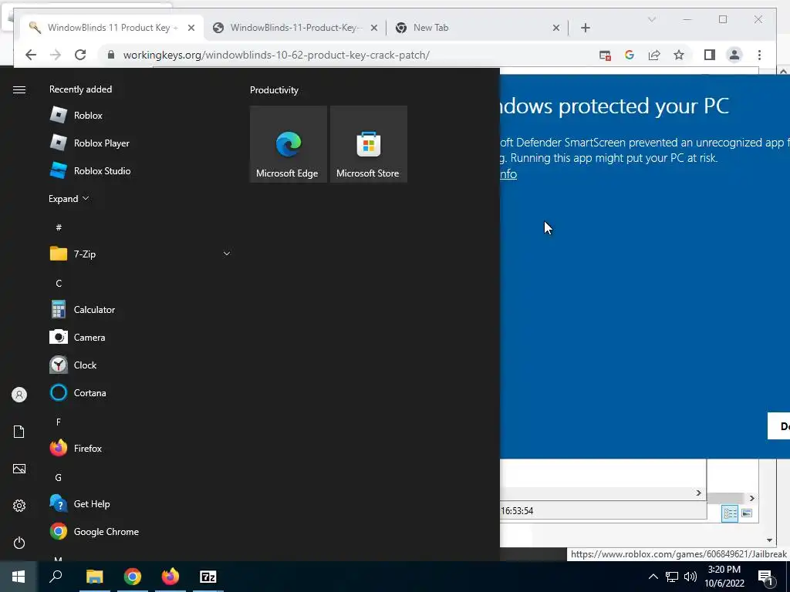Open volume control tray icon
Image resolution: width=790 pixels, height=592 pixels.
[690, 577]
